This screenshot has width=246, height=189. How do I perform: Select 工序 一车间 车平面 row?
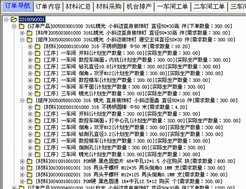point(124,87)
